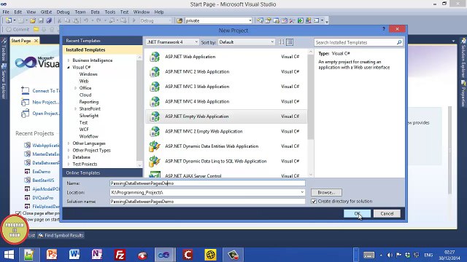Click the Windows Start button

click(9, 255)
